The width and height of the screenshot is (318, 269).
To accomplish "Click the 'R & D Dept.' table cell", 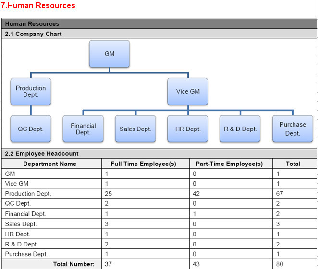I will coord(52,244).
